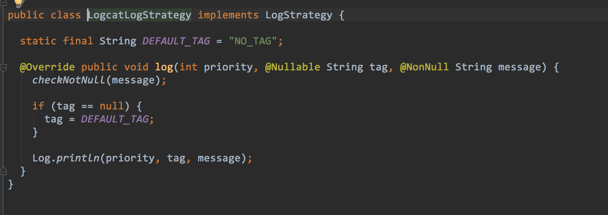Click the fold end marker at method's closing brace

[x=3, y=171]
